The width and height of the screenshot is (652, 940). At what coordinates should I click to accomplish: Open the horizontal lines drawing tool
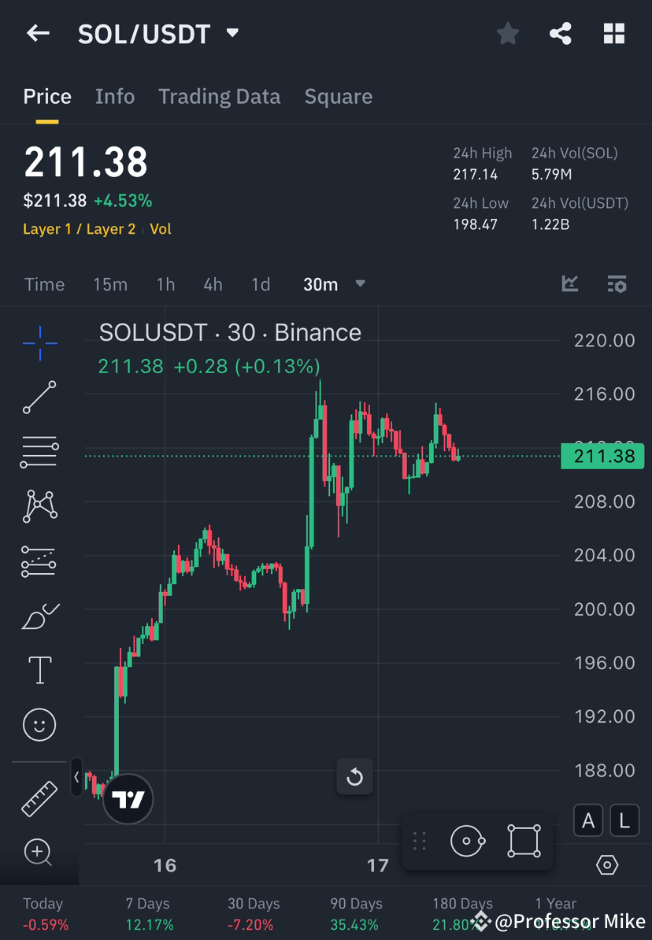(x=39, y=452)
